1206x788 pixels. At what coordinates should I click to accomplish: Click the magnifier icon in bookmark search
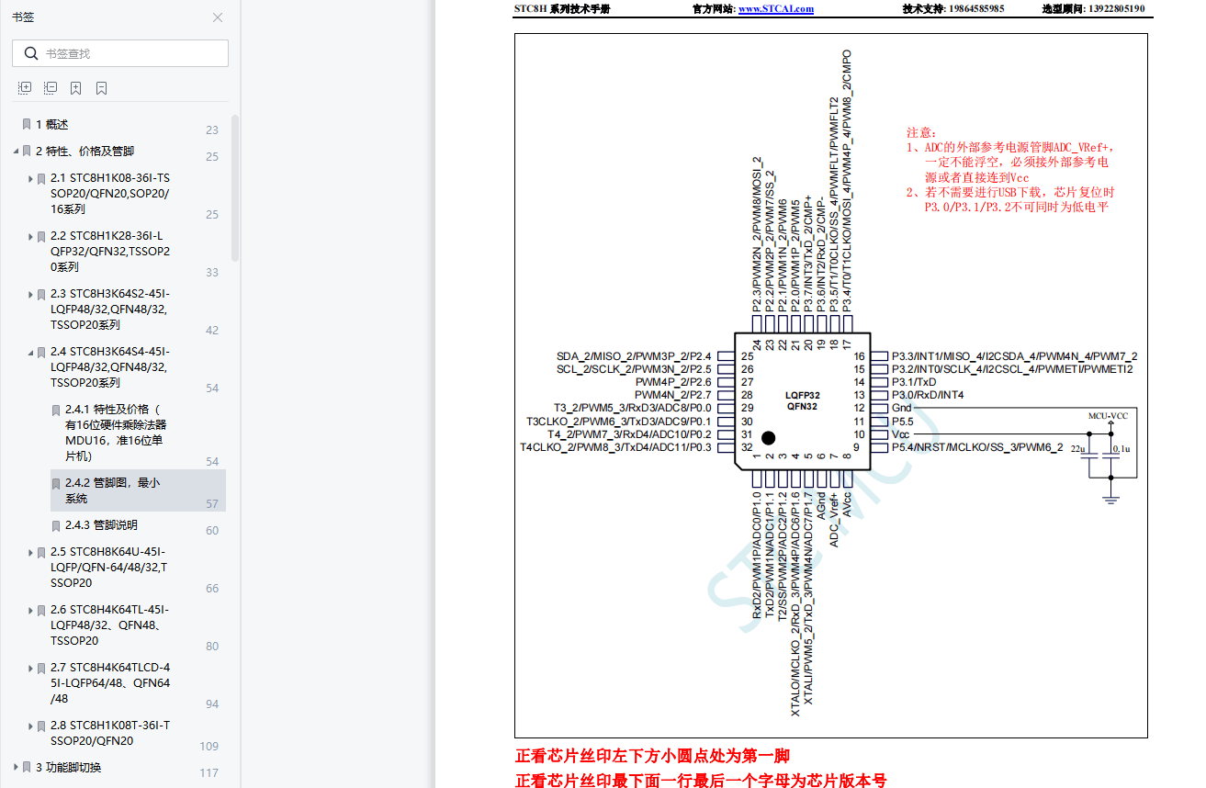[31, 53]
